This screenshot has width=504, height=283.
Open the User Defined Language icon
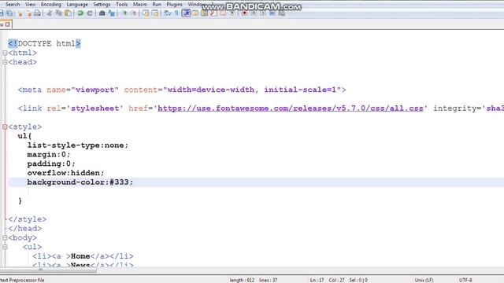(195, 13)
